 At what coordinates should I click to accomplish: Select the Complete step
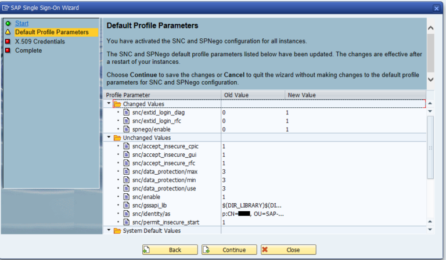(28, 50)
